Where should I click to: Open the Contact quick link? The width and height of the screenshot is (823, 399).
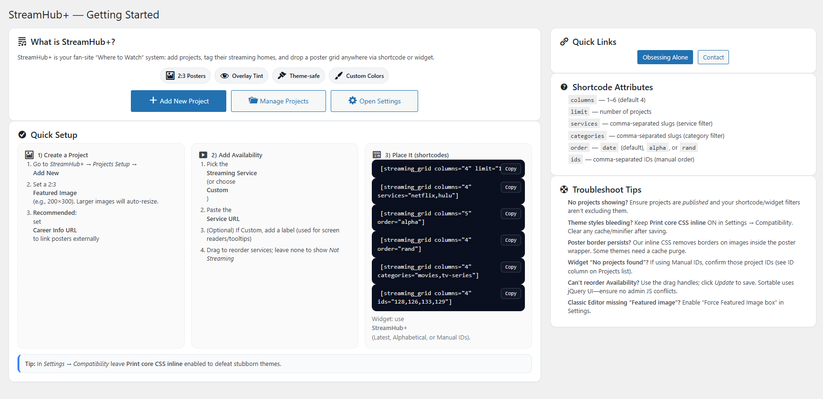click(x=713, y=57)
